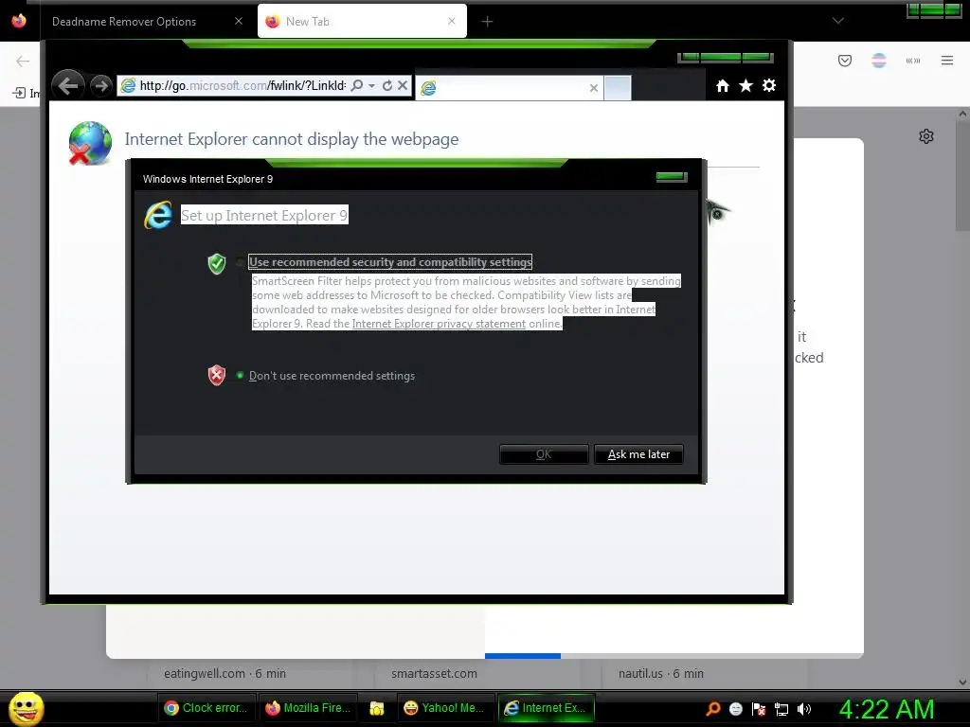Click the IE address bar URL field
Viewport: 970px width, 727px height.
coord(242,85)
